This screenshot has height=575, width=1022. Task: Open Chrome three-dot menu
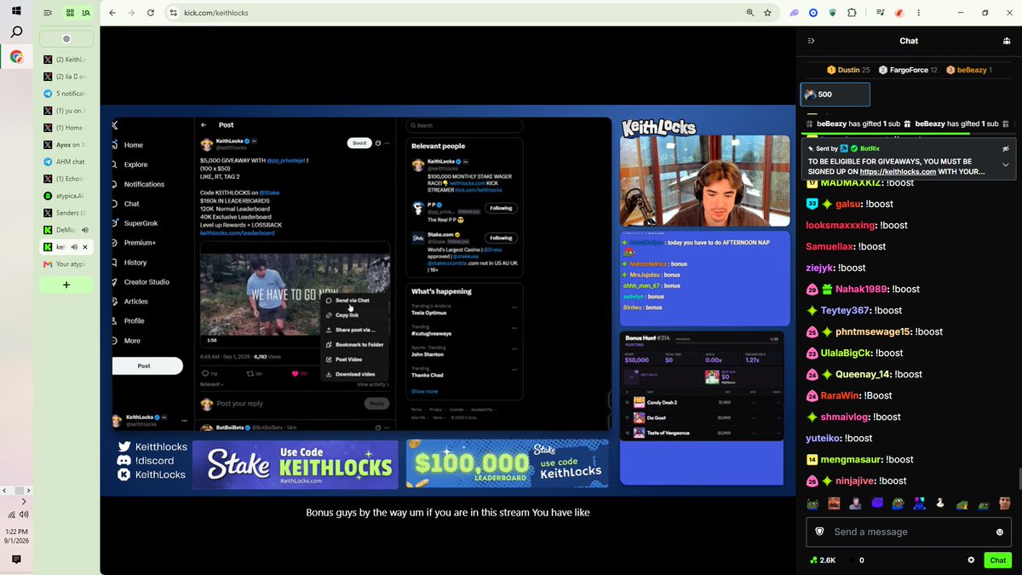click(x=917, y=13)
